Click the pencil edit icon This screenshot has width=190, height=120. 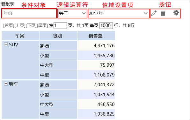tap(154, 13)
